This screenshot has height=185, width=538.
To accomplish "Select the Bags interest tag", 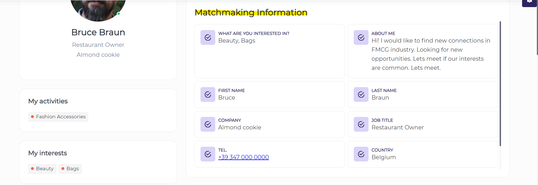I will coord(70,169).
